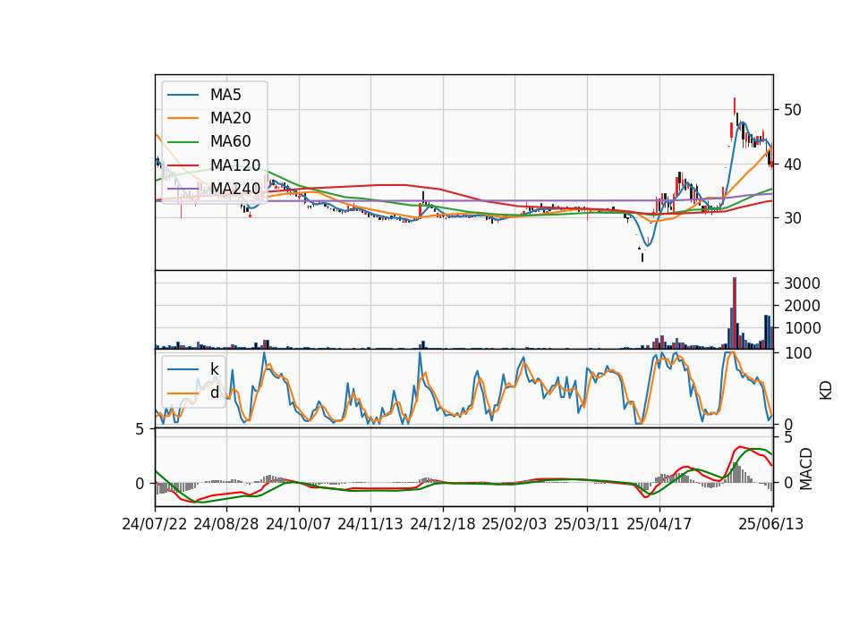Click the MA20 legend label
Screen dimensions: 859x617
coord(231,118)
